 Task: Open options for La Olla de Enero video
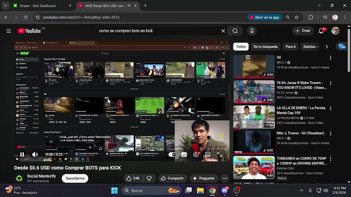coord(330,108)
